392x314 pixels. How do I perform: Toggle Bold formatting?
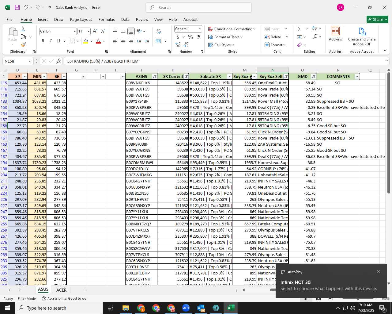(43, 41)
